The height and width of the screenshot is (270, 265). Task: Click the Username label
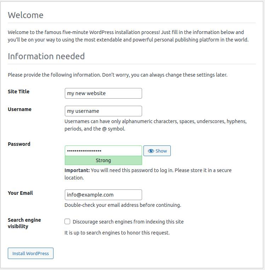point(19,109)
